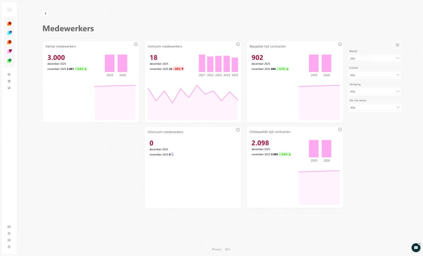Show info for Aantal medewerkers card
Viewport: 423px width, 256px height.
[136, 44]
